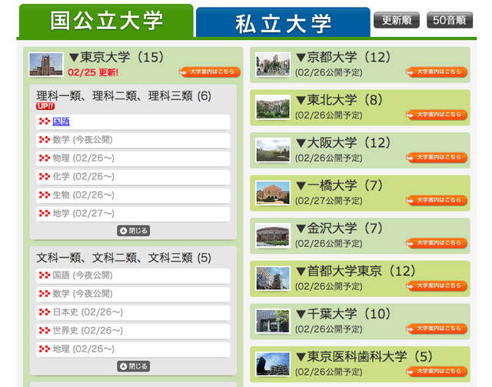Expand the 東北大学 (8) section
Image resolution: width=492 pixels, height=387 pixels.
339,100
